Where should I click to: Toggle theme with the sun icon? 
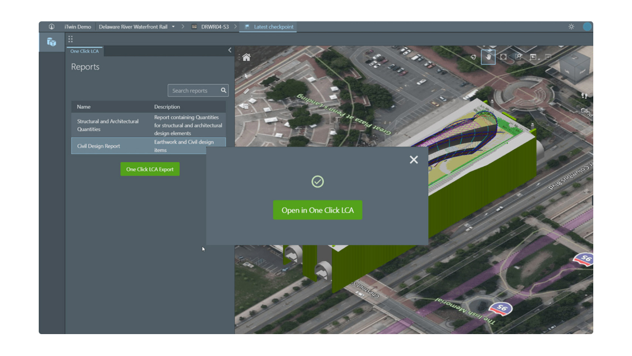click(571, 26)
